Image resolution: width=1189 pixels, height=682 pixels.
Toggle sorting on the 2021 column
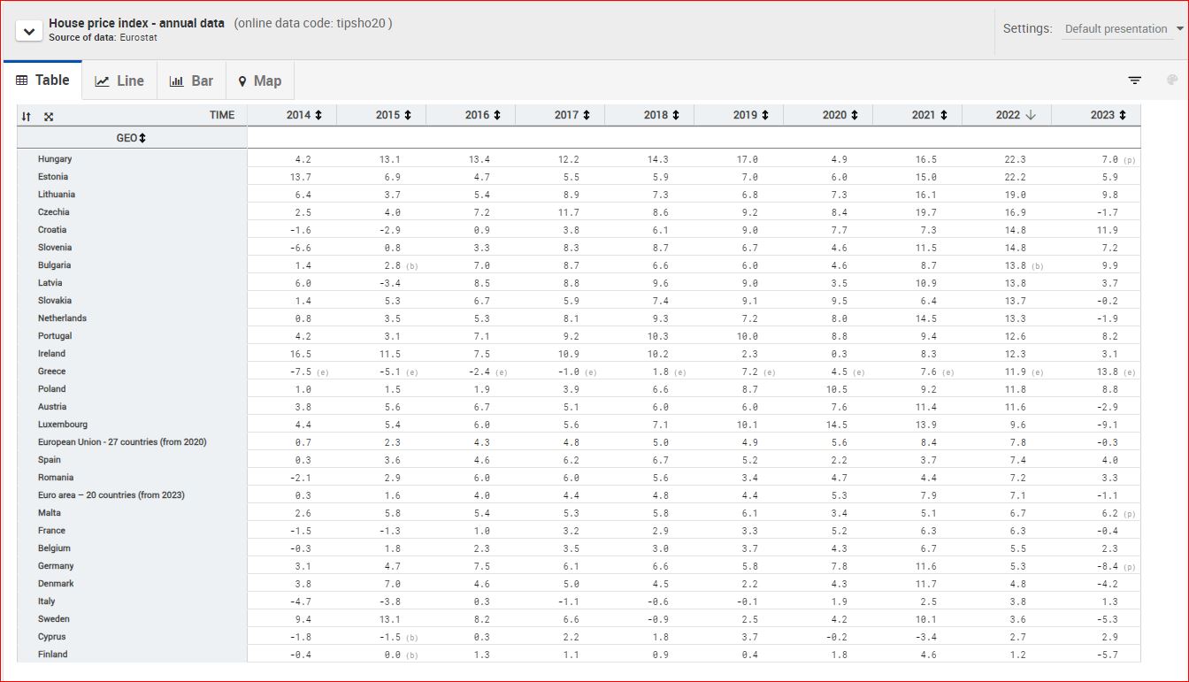[943, 115]
